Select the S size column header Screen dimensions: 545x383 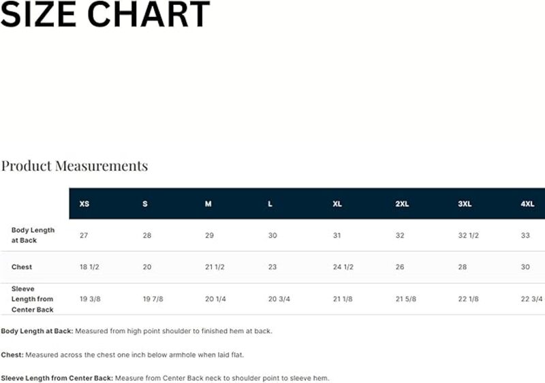pyautogui.click(x=145, y=204)
